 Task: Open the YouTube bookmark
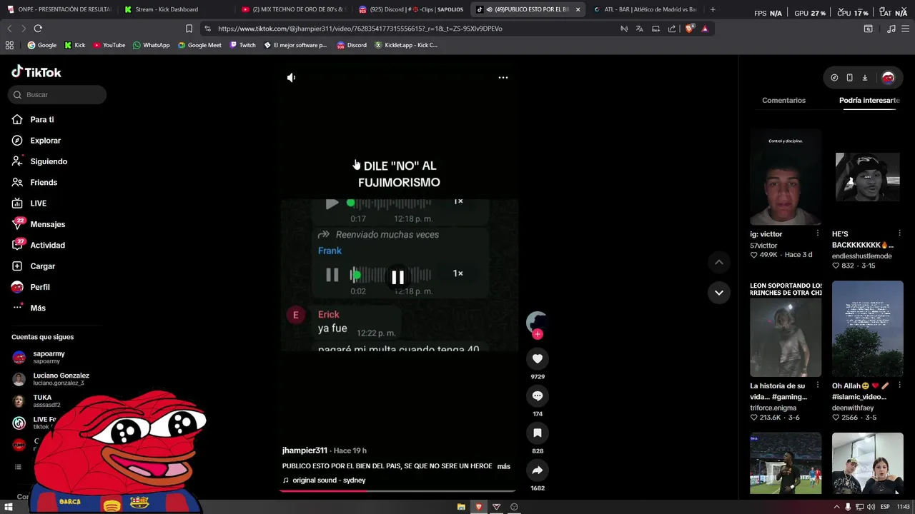click(x=109, y=45)
